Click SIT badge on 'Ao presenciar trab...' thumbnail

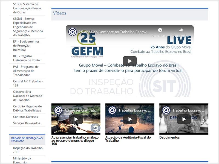[95, 128]
